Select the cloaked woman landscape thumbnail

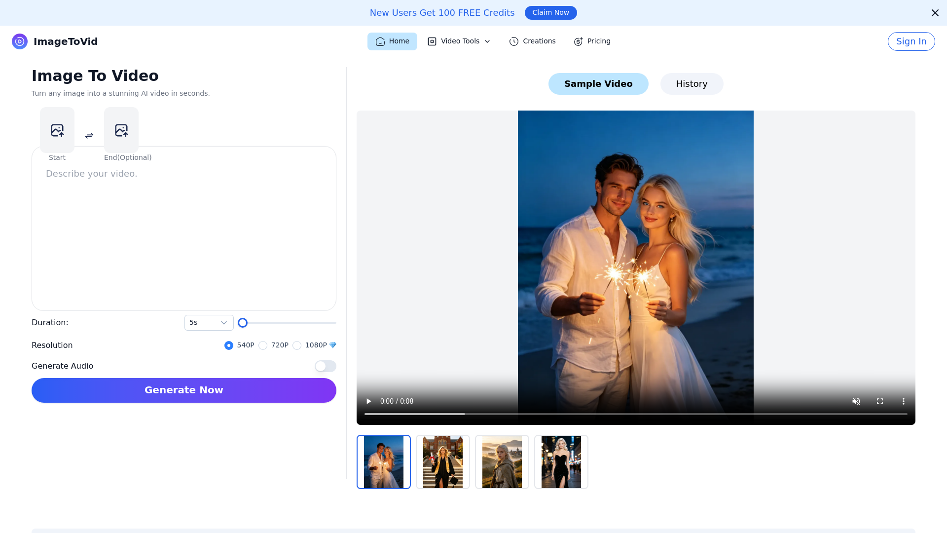click(502, 462)
